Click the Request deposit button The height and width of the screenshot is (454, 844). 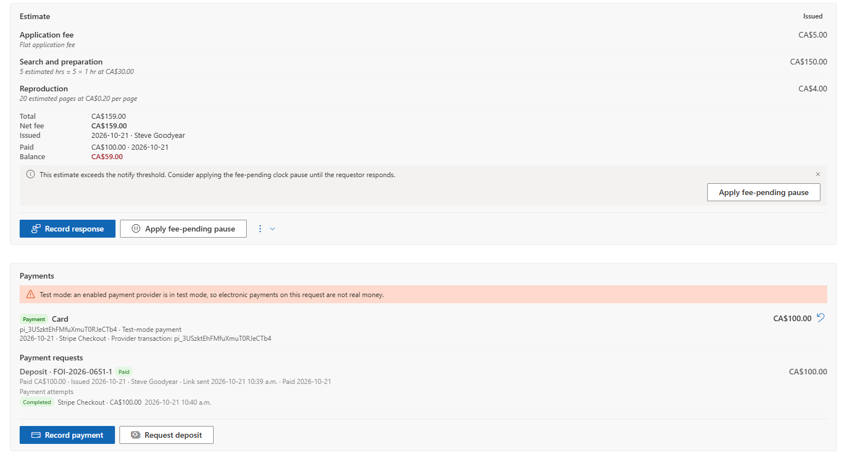pos(167,435)
